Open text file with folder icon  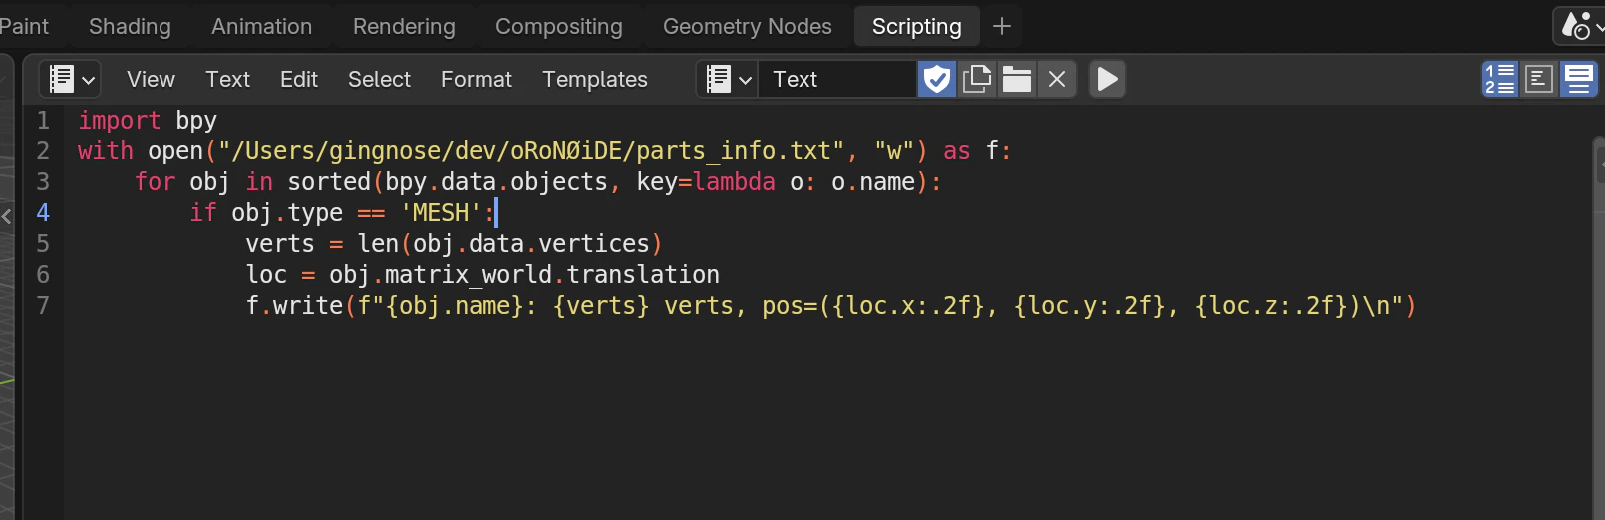(x=1017, y=79)
